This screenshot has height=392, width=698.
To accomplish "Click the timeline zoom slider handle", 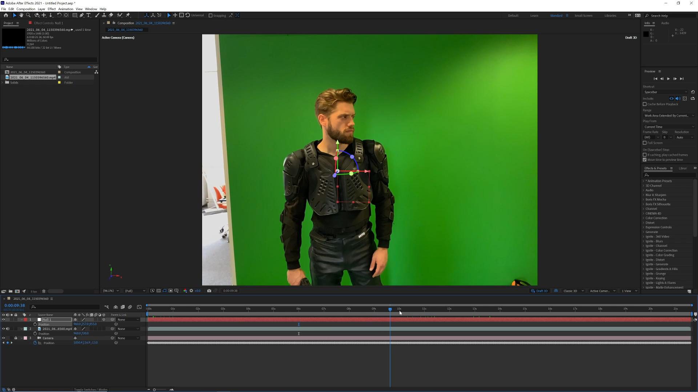I will [154, 389].
